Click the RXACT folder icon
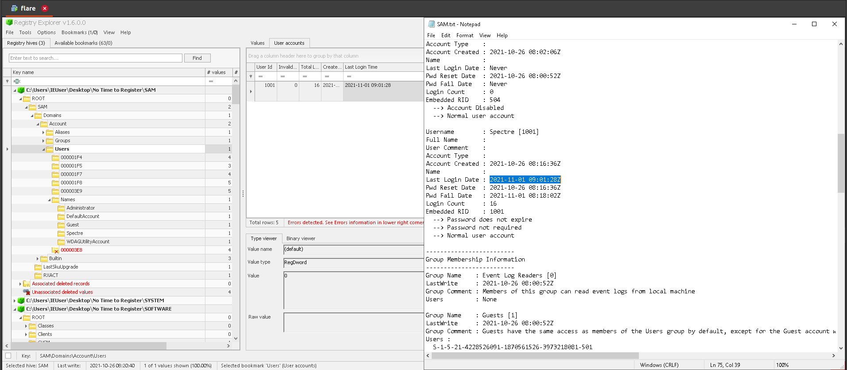 (38, 275)
